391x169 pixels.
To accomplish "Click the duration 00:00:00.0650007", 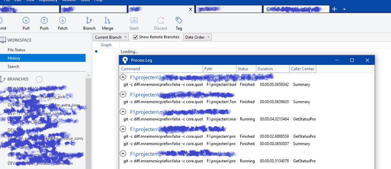I will pos(274,144).
